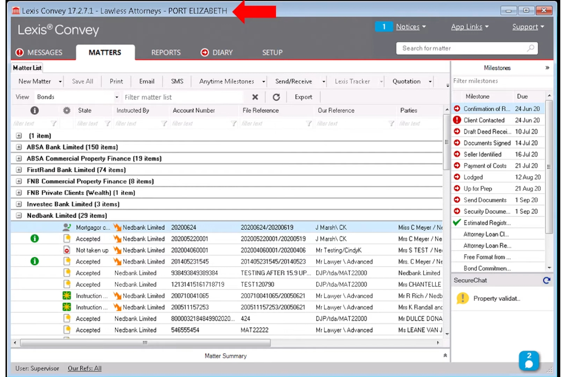Click the Our Refs: All link
The width and height of the screenshot is (566, 377).
click(x=85, y=368)
